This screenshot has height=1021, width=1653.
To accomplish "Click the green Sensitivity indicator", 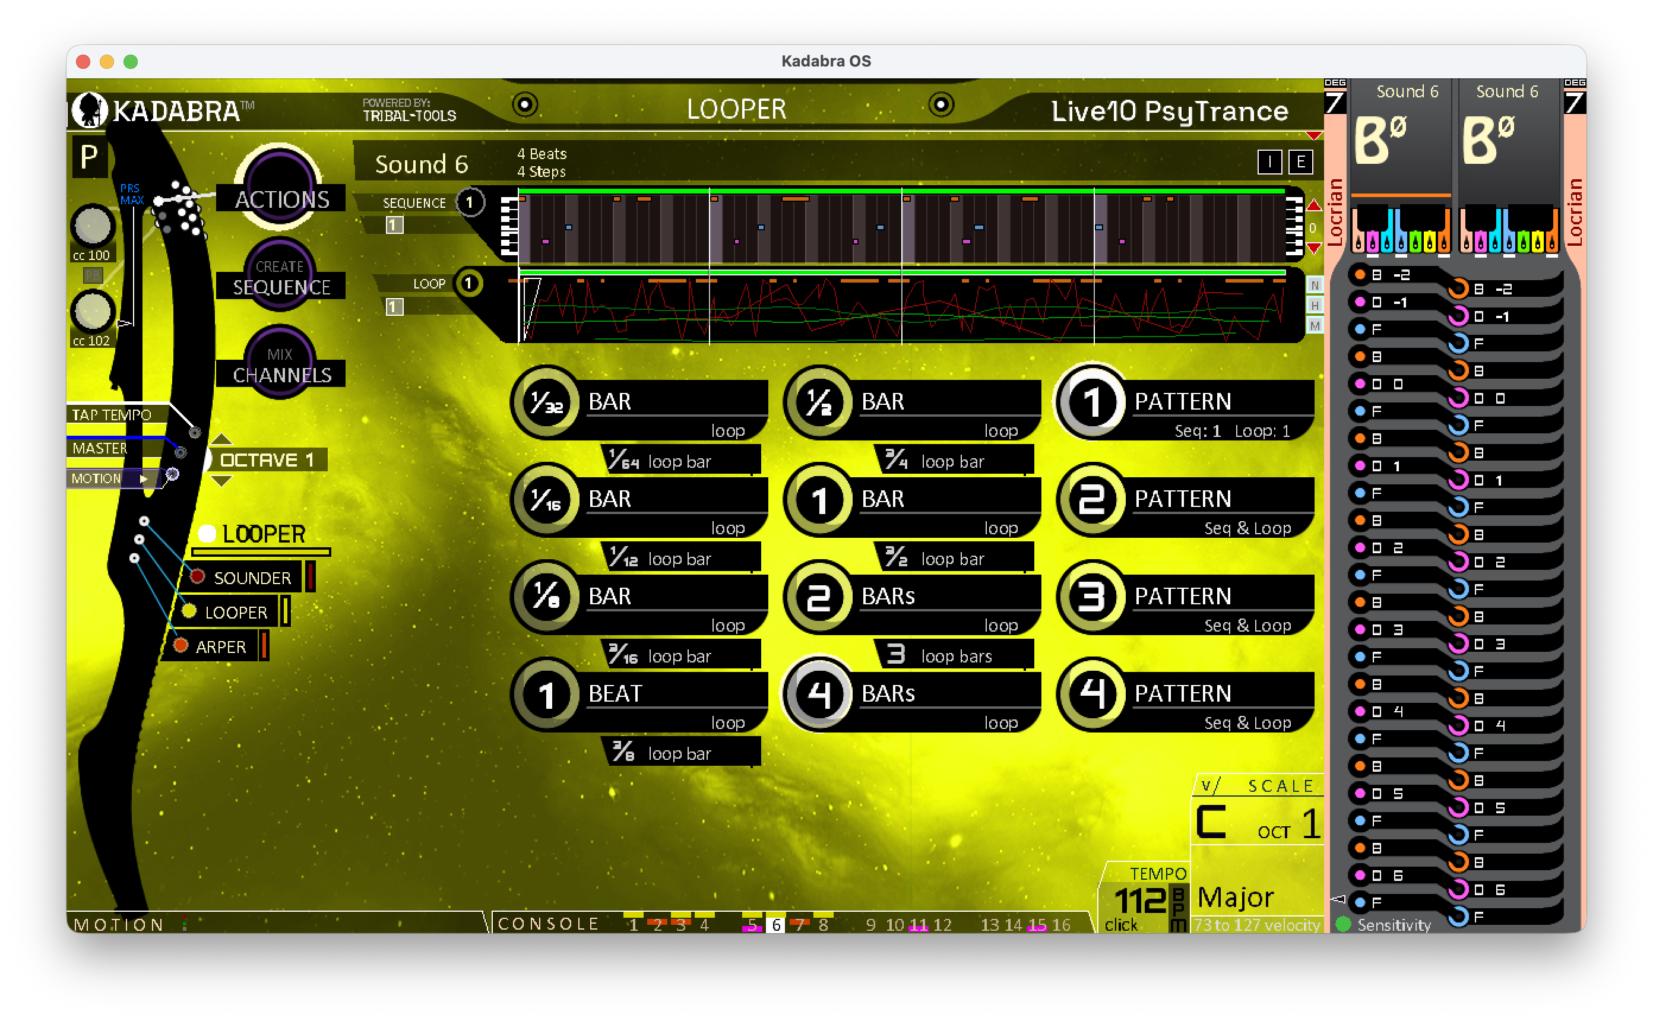I will (x=1343, y=924).
